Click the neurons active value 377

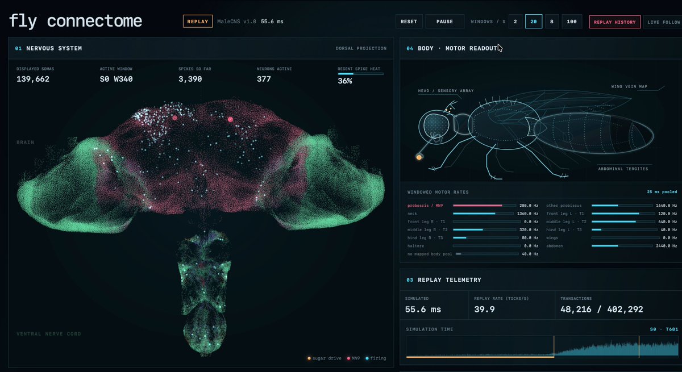pos(264,79)
